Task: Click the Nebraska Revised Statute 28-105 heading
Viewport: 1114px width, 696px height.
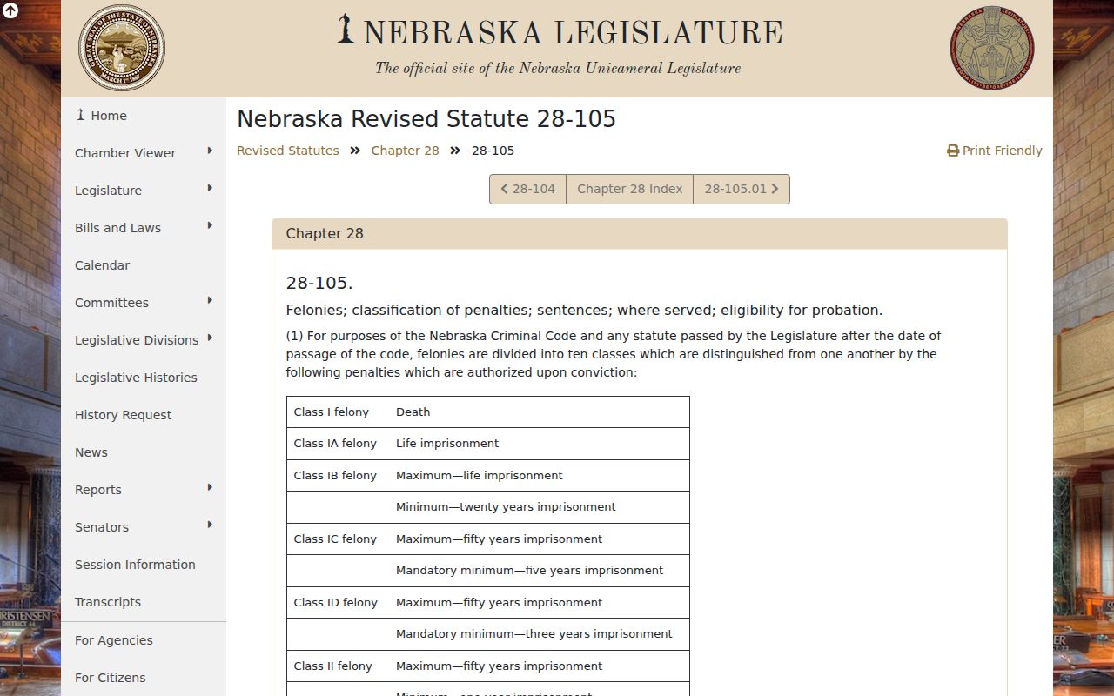Action: click(x=426, y=119)
